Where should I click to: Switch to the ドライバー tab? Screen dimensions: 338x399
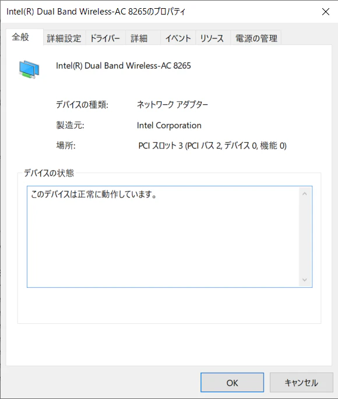[x=105, y=38]
